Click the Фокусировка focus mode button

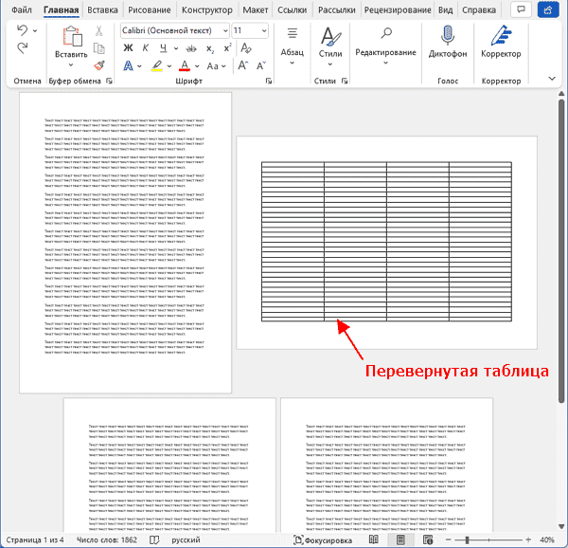point(323,539)
